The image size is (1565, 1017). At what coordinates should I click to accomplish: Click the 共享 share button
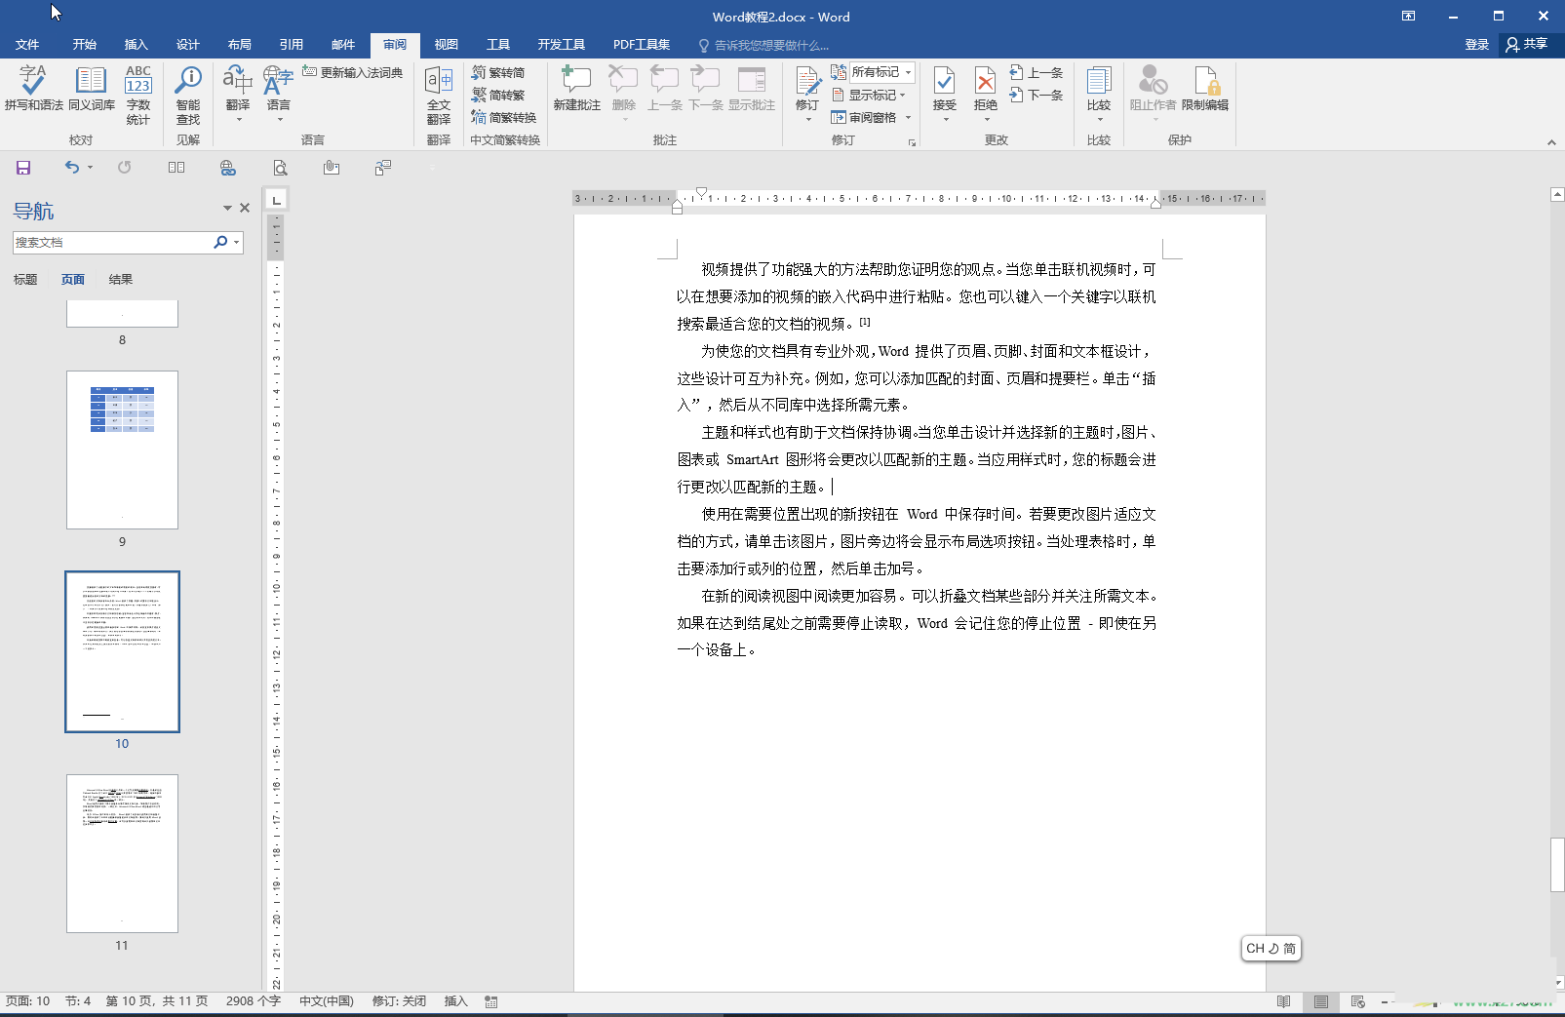(1527, 45)
